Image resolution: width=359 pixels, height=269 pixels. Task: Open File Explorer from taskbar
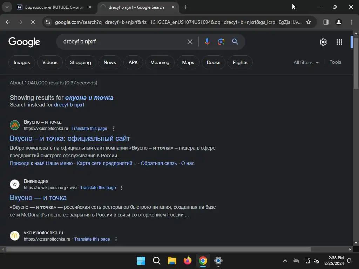point(172,261)
